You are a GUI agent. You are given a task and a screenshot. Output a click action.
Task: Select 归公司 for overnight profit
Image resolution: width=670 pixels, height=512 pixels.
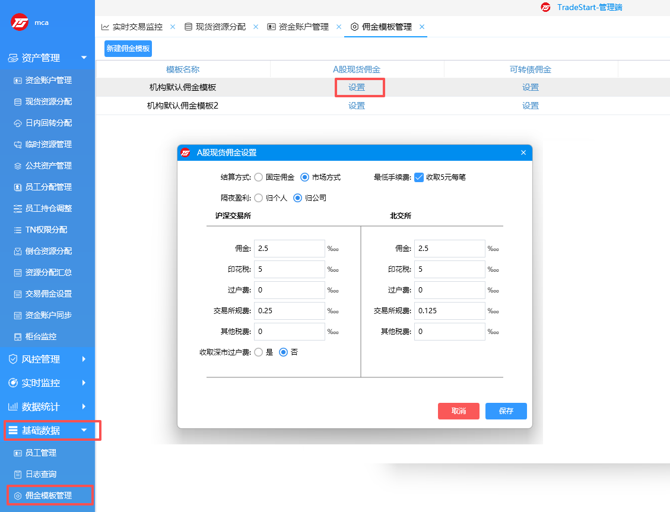(x=297, y=198)
